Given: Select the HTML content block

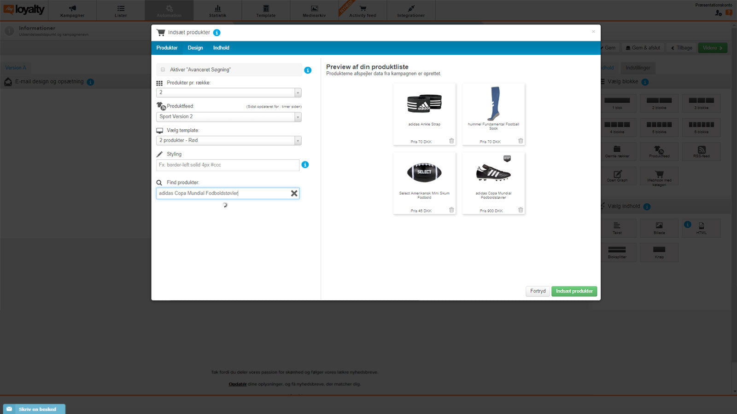Looking at the screenshot, I should coord(702,228).
